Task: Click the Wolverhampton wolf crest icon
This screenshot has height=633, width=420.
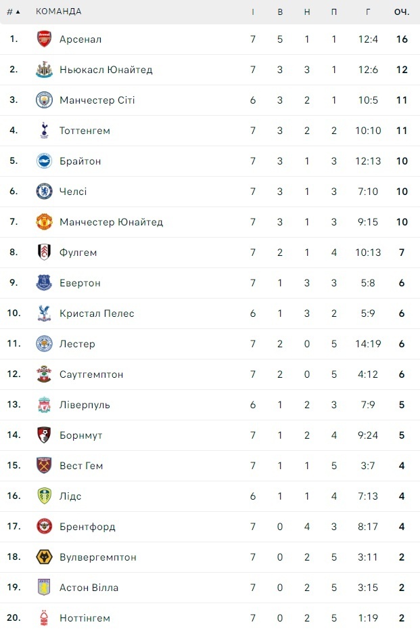Action: [x=44, y=557]
